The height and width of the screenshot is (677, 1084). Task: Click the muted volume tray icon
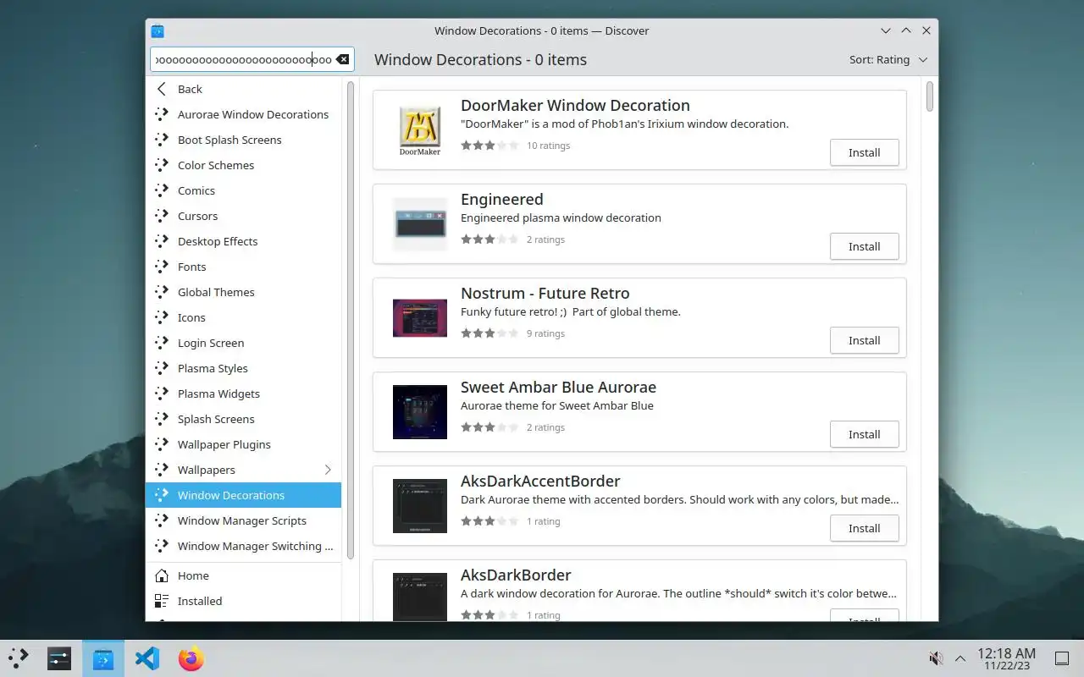[936, 658]
